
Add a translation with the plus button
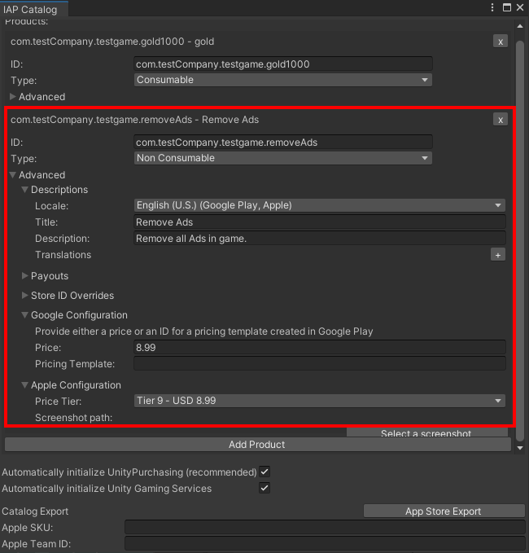click(497, 255)
